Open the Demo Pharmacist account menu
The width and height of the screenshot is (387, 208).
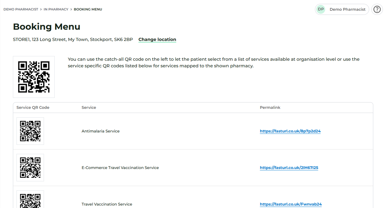[x=347, y=9]
